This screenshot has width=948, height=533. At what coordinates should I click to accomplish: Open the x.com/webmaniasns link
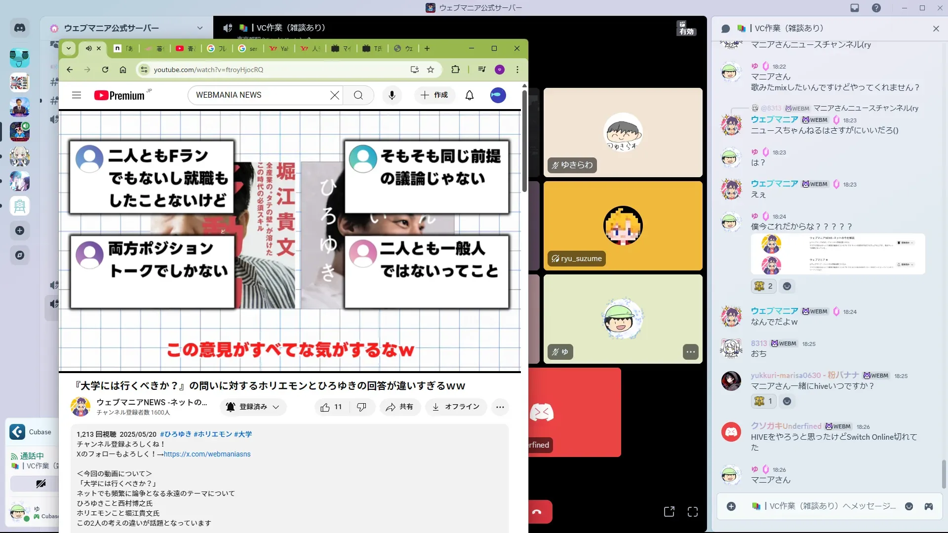(x=207, y=454)
